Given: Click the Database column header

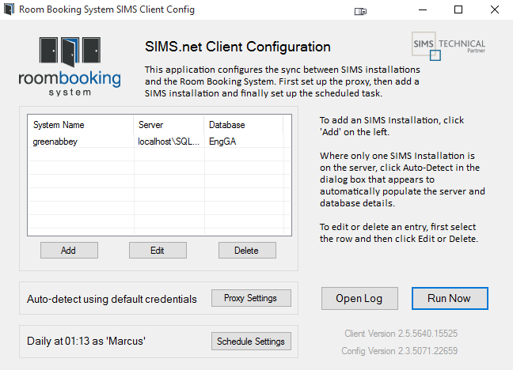Looking at the screenshot, I should point(243,125).
